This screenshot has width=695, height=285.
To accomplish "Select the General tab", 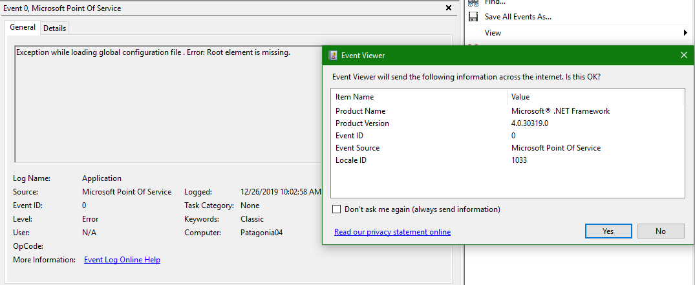I will 23,27.
